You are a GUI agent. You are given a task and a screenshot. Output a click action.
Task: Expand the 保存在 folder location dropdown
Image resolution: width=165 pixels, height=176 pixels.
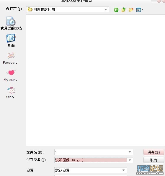point(106,9)
